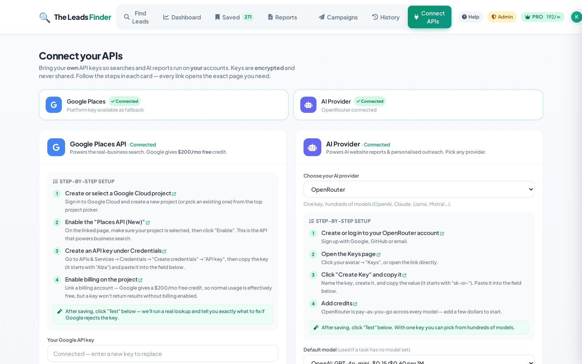Focus the Your Google API key field

coord(163,354)
